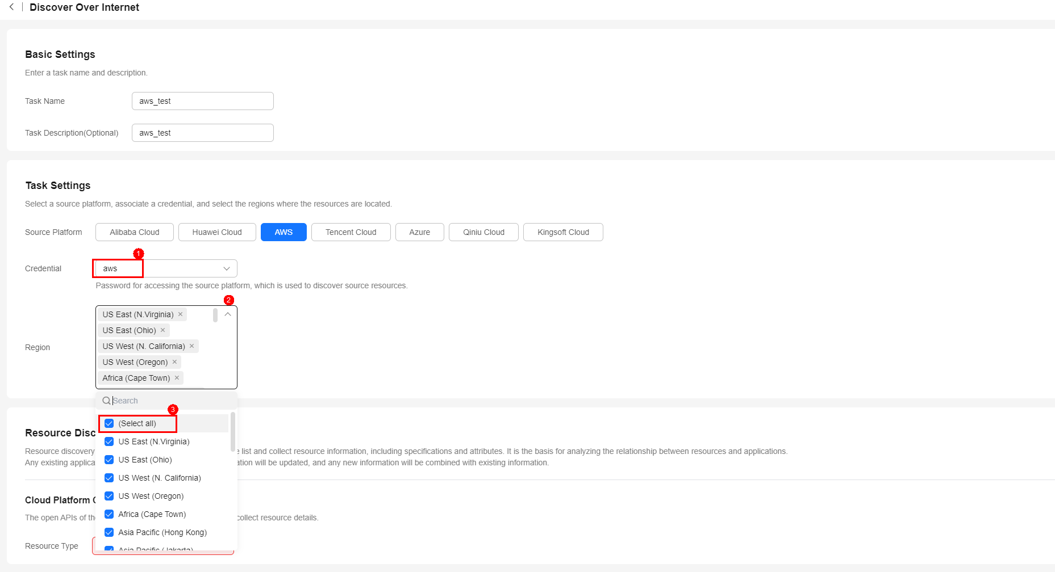
Task: Click the region dropdown list scrollbar
Action: tap(233, 432)
